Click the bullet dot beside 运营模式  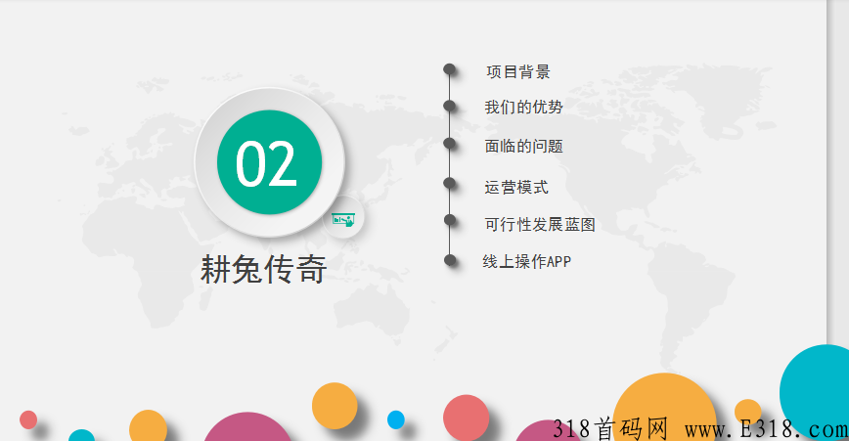pyautogui.click(x=449, y=183)
